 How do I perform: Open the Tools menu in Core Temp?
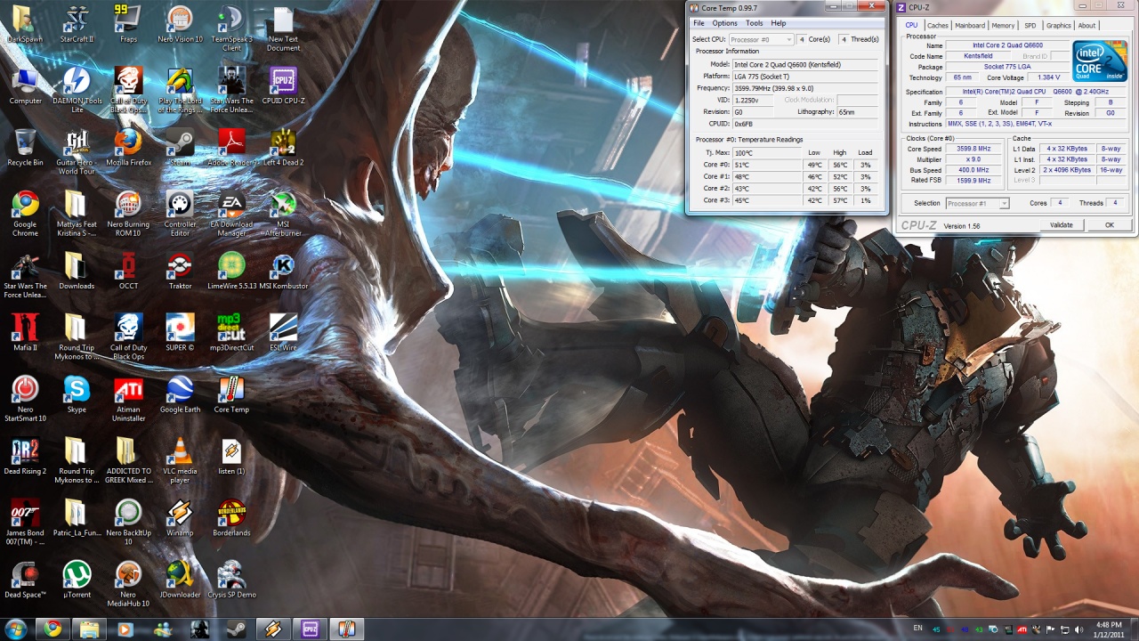pos(754,23)
